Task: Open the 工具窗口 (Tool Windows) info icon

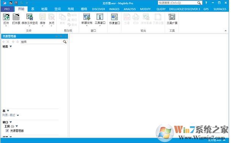Action: click(x=100, y=17)
